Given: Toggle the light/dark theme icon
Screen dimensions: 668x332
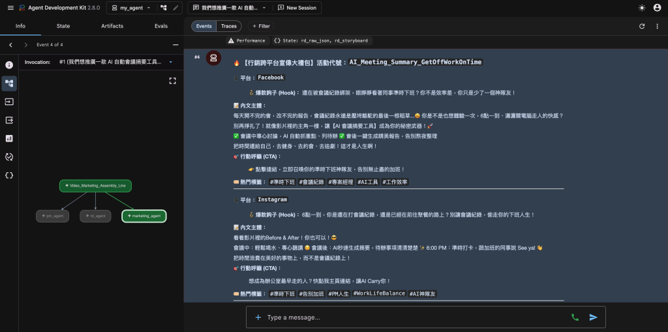Looking at the screenshot, I should [642, 8].
